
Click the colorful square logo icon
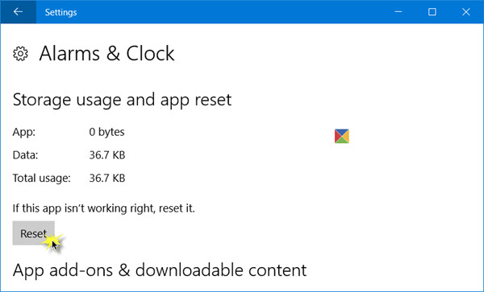tap(342, 136)
